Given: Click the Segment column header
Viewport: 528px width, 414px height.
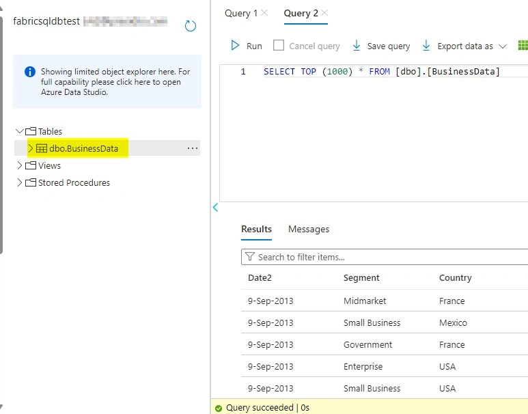Looking at the screenshot, I should pyautogui.click(x=361, y=277).
